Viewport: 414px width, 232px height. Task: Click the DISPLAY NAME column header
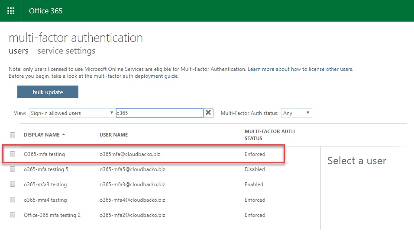(42, 135)
